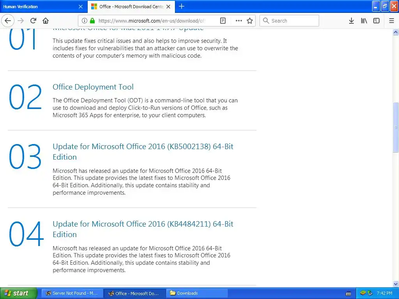399x299 pixels.
Task: Go back to the previous page
Action: (x=8, y=21)
